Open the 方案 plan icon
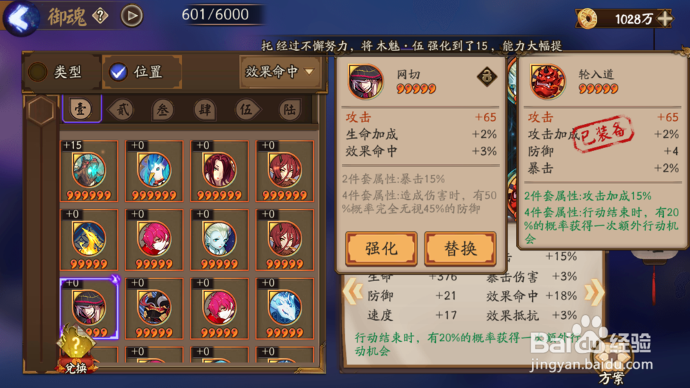The height and width of the screenshot is (388, 690). point(611,363)
